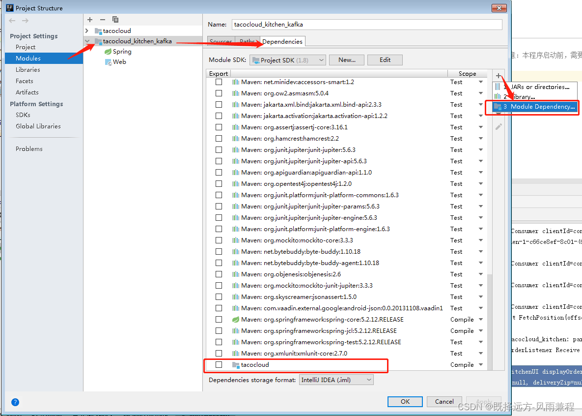Open the Module SDK dropdown
This screenshot has width=582, height=416.
[288, 60]
